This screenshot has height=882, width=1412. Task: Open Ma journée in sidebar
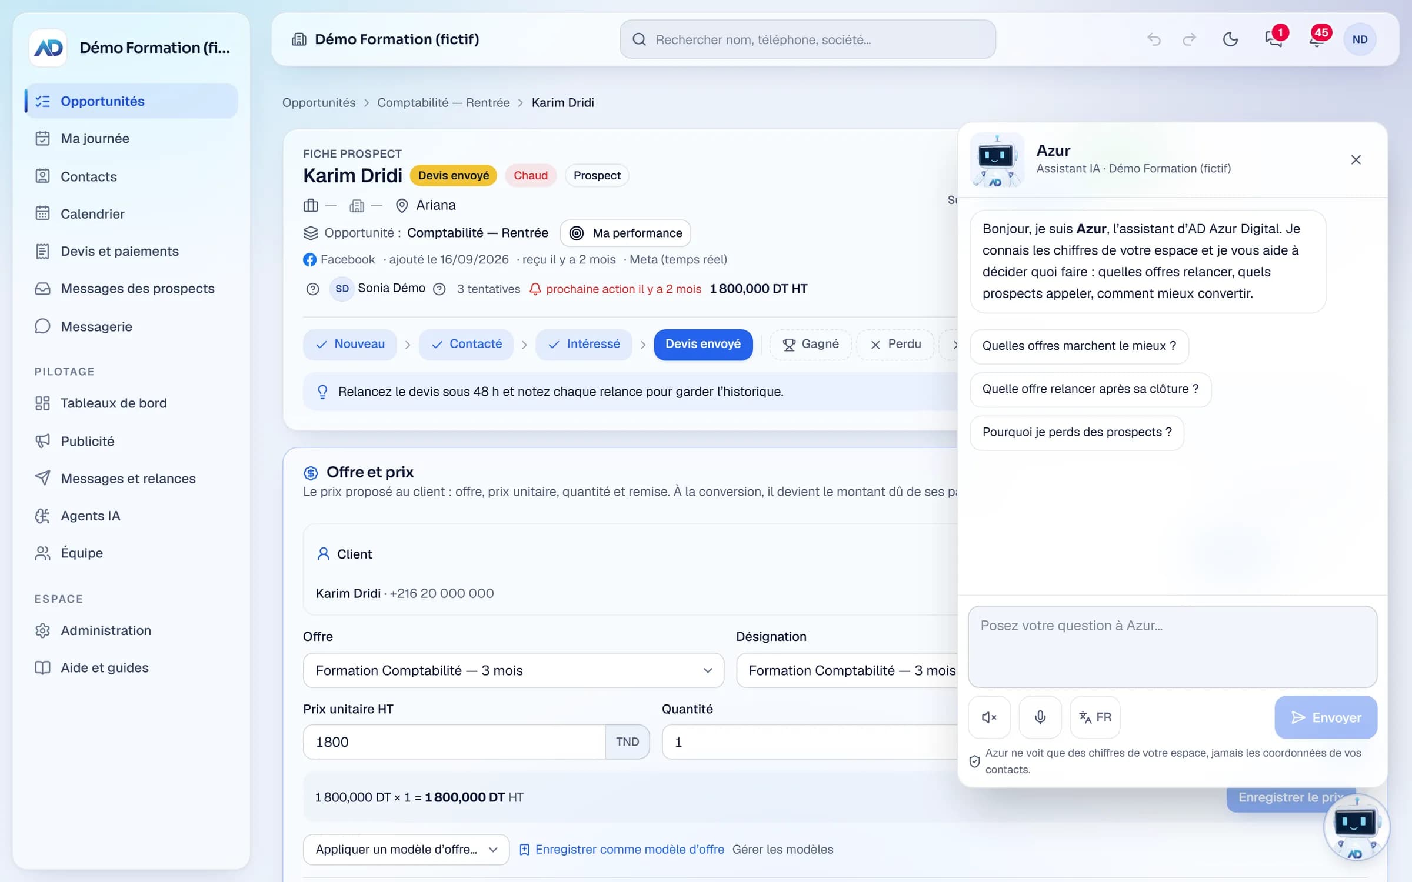131,139
